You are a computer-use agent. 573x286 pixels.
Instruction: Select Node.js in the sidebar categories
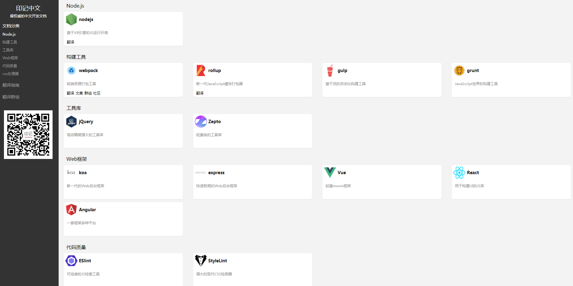coord(9,34)
